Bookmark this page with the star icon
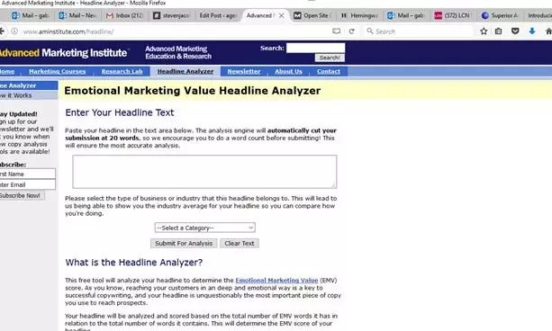The image size is (552, 331). (x=484, y=31)
